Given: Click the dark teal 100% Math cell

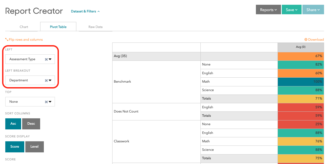Looking at the screenshot, I should coord(301,82).
